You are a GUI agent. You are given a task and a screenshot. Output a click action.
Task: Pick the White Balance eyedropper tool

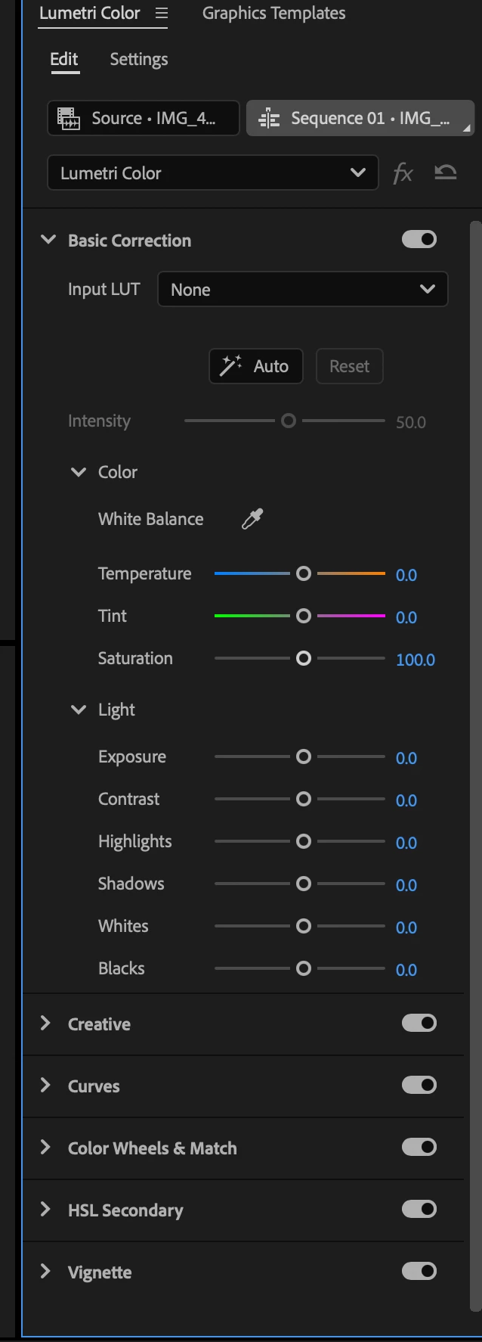pos(252,519)
